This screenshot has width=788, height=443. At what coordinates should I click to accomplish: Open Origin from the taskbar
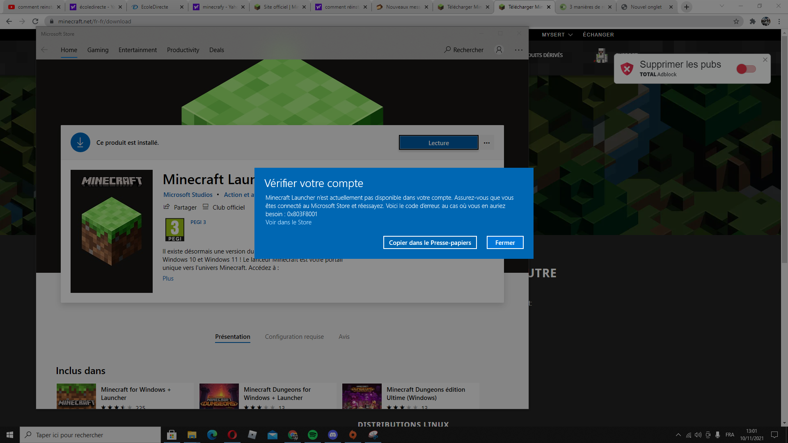[353, 435]
